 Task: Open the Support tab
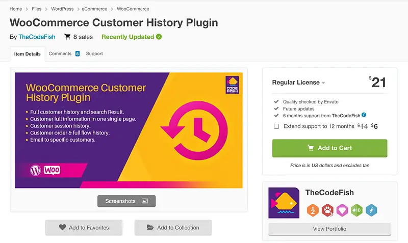pos(94,53)
